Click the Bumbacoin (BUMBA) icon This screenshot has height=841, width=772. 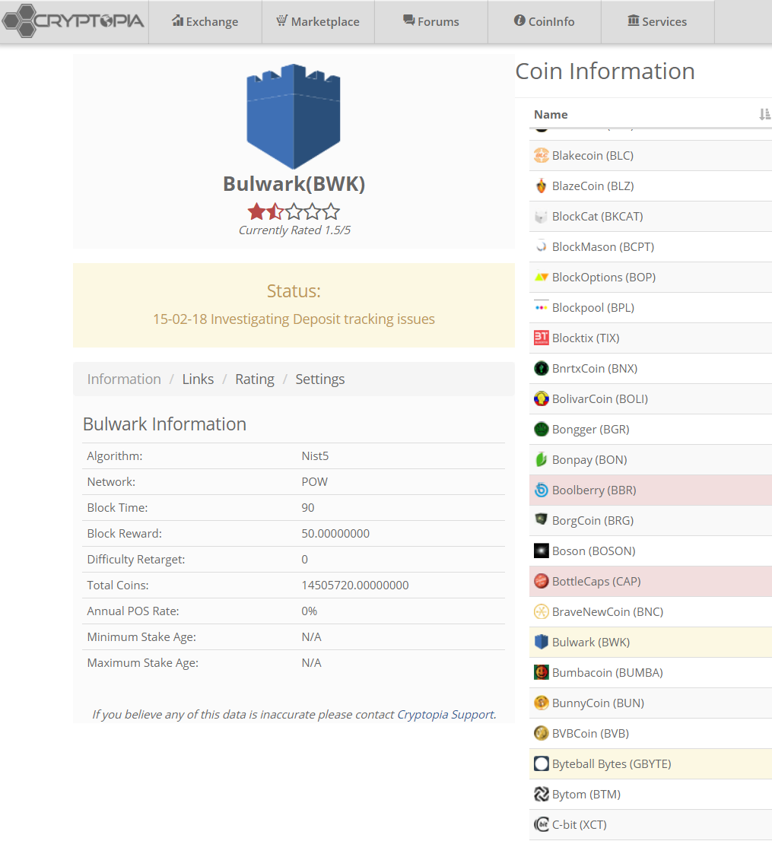pos(542,673)
